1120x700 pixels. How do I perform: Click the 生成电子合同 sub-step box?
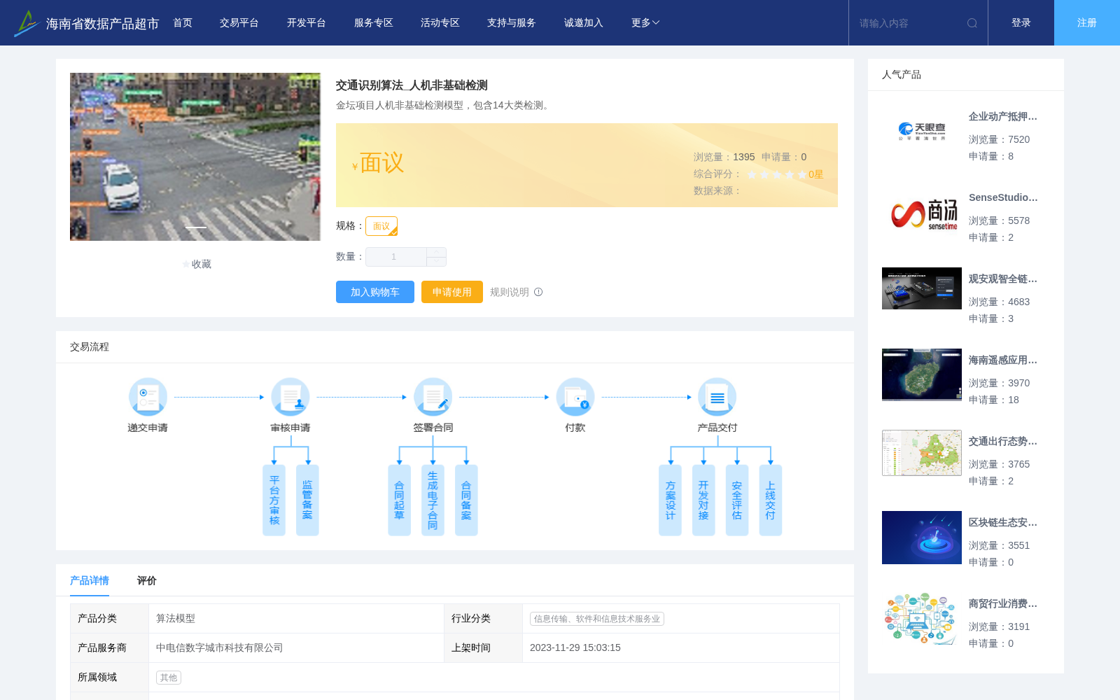click(x=433, y=500)
